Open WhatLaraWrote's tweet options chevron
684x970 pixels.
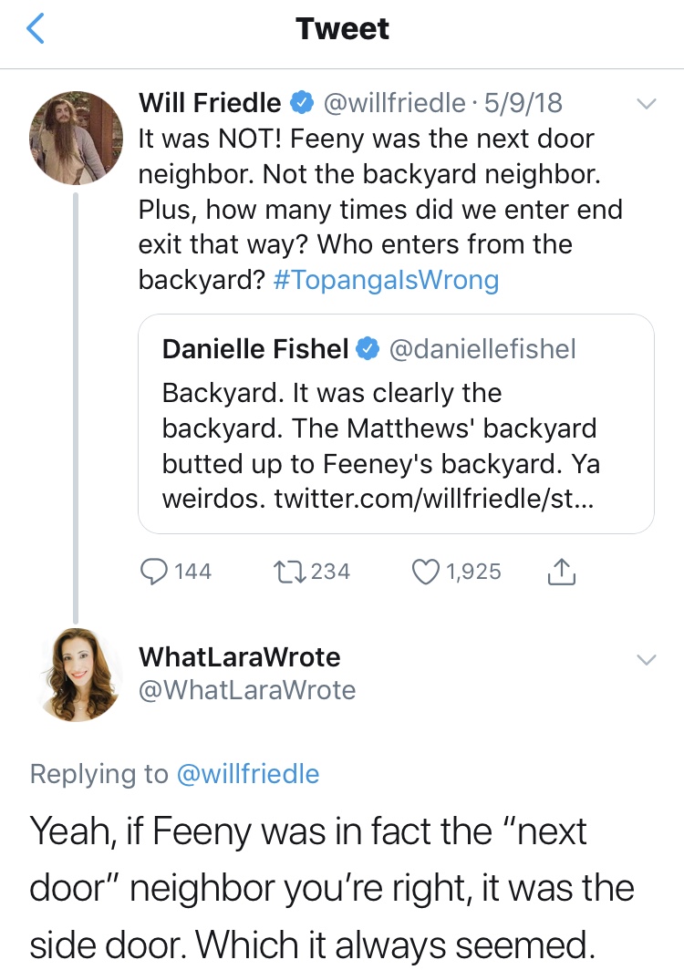coord(646,659)
